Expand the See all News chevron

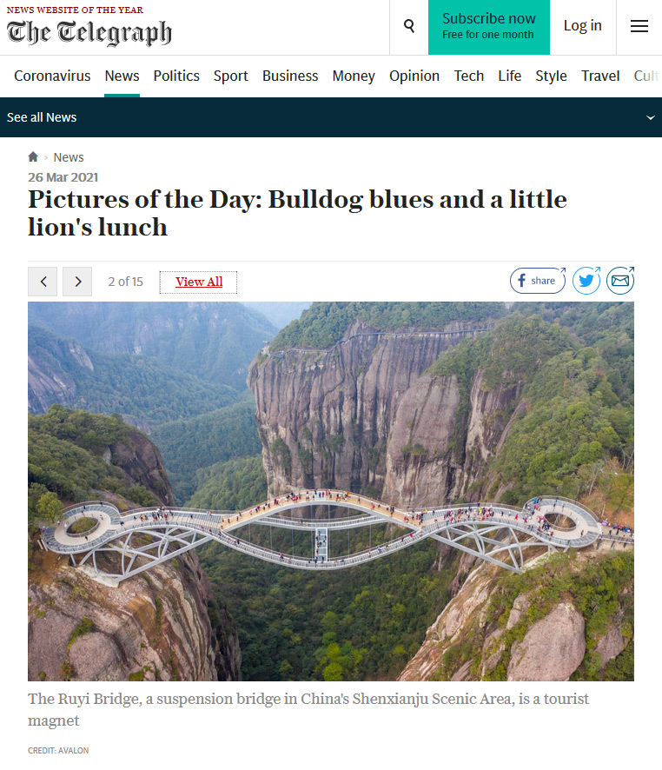tap(650, 117)
